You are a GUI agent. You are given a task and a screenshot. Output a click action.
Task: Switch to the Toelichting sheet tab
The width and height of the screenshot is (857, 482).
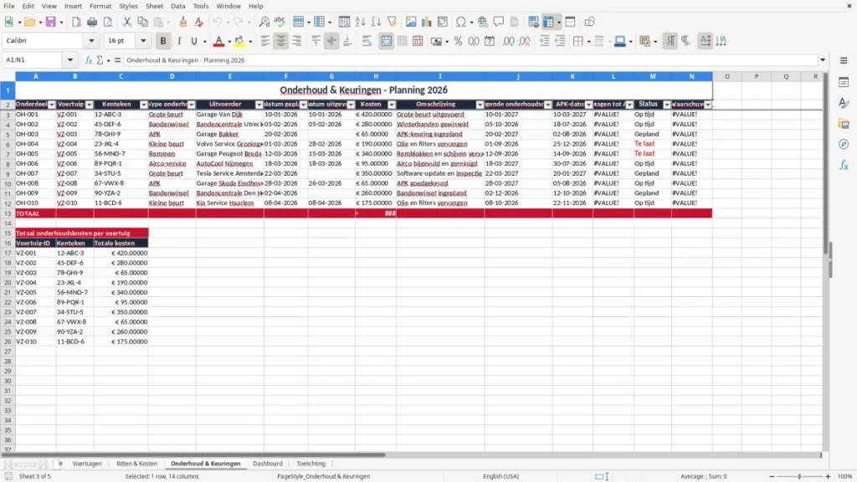tap(310, 464)
